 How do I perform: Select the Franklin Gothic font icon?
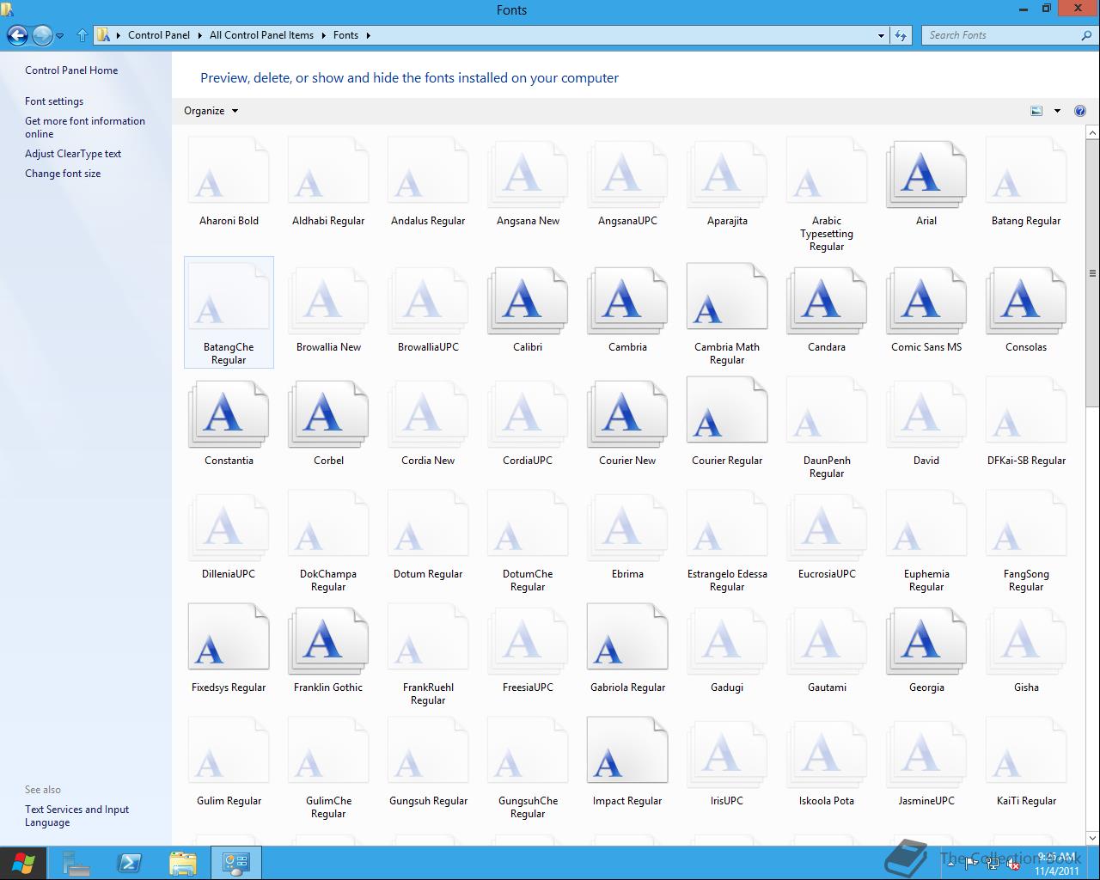(x=328, y=642)
